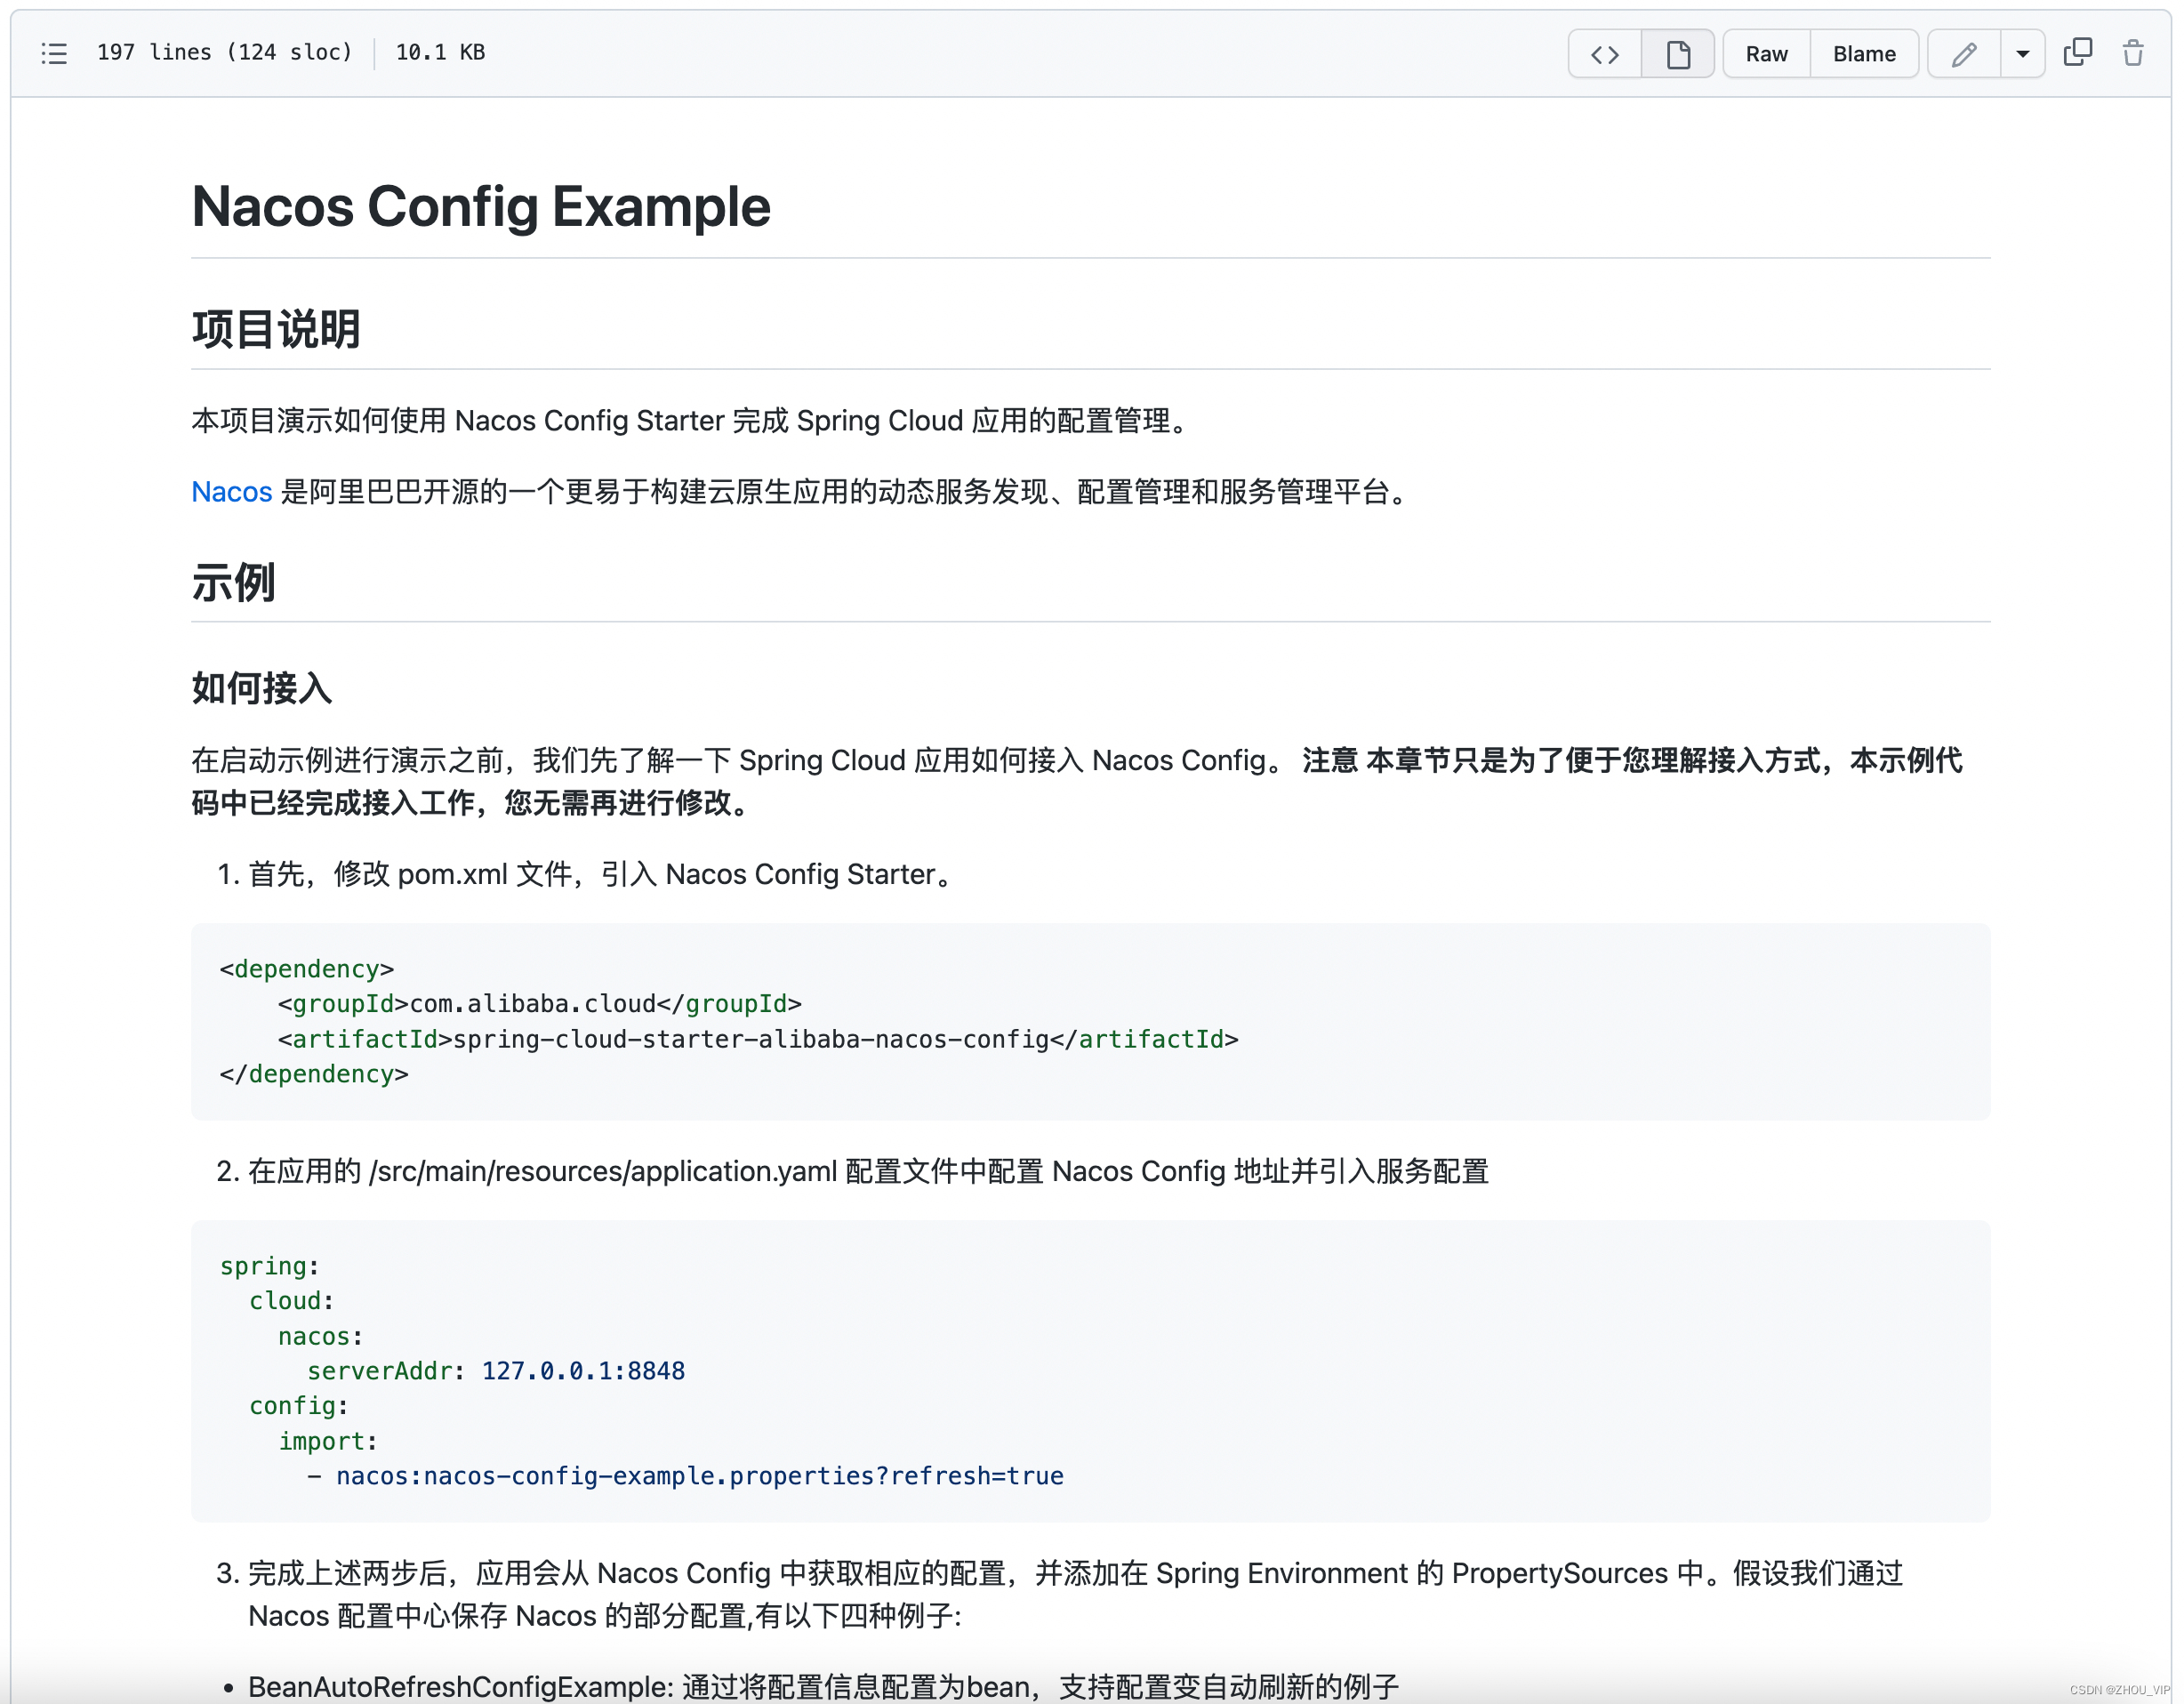Follow the Nacos hyperlink

[x=231, y=492]
